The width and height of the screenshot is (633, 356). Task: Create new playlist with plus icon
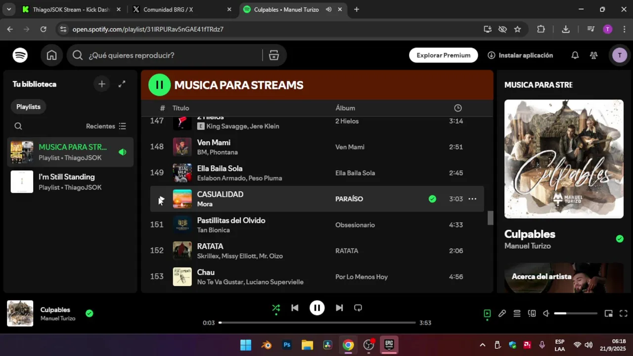click(x=102, y=84)
